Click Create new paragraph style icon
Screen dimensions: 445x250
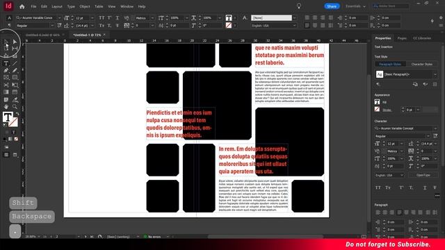(435, 84)
